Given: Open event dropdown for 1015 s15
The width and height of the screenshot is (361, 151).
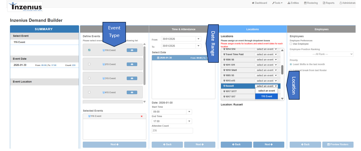Looking at the screenshot, I should pos(266,81).
